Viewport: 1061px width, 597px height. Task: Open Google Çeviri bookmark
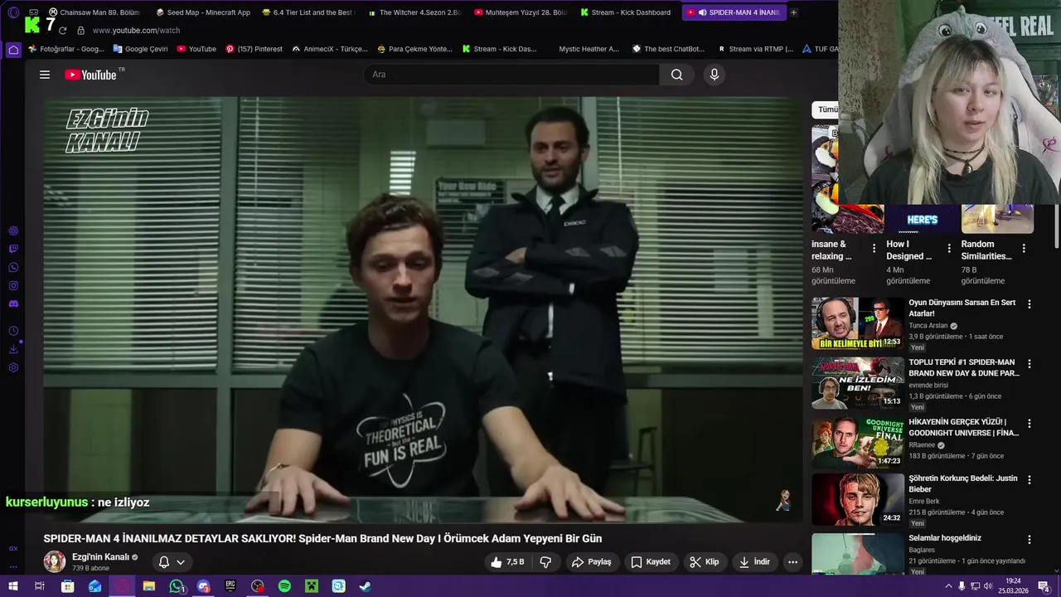coord(140,49)
